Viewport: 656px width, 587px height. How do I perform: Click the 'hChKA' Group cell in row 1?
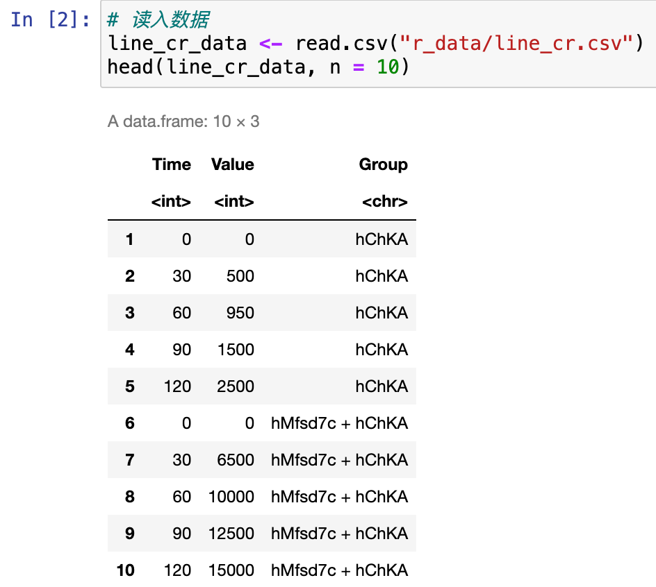pos(382,239)
